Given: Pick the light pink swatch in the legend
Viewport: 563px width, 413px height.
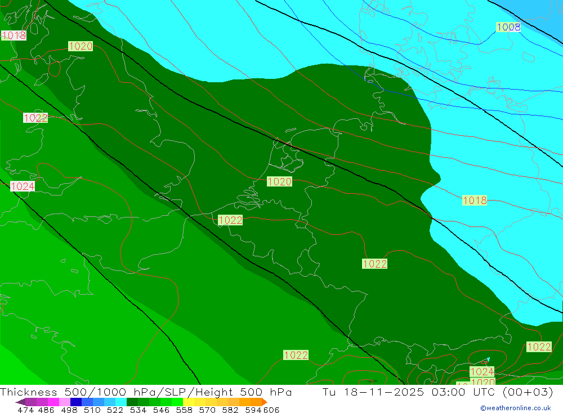Looking at the screenshot, I should [65, 402].
